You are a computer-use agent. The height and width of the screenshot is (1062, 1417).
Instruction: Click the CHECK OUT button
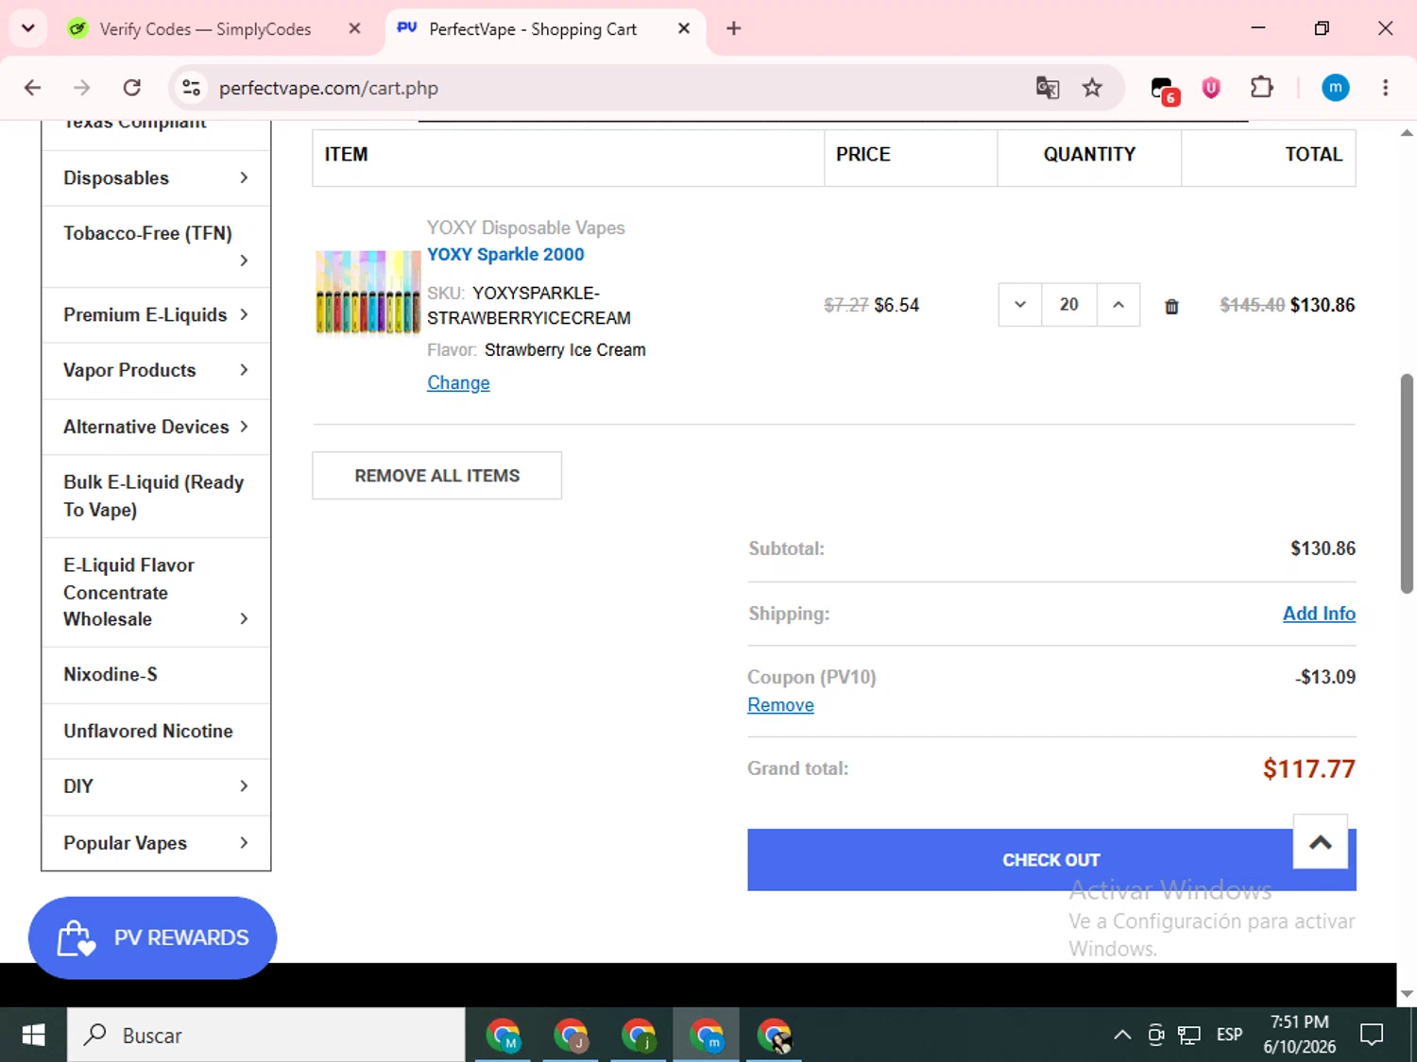tap(1051, 860)
